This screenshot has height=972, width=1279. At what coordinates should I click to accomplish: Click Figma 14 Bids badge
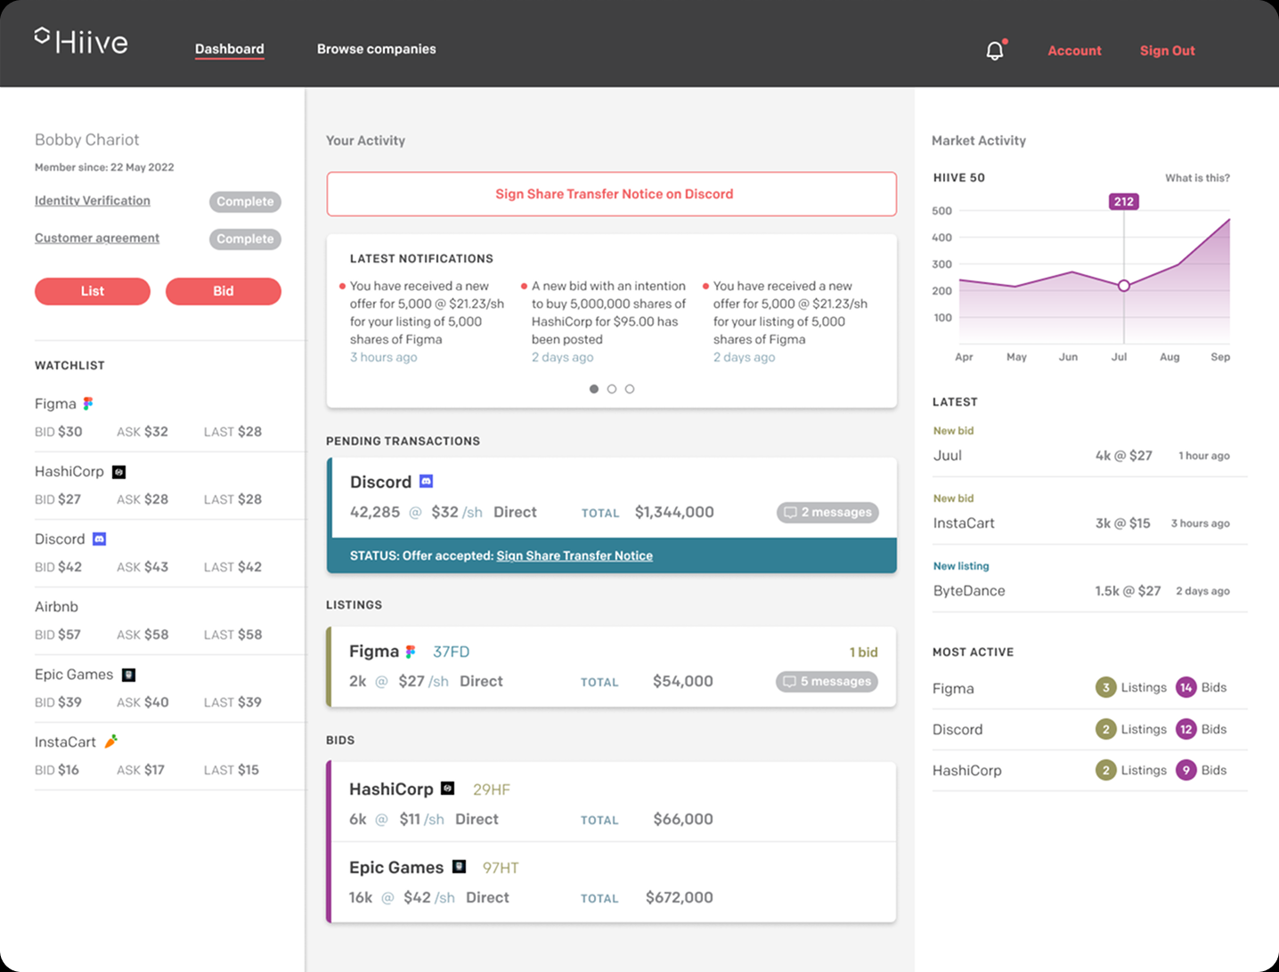pos(1185,687)
